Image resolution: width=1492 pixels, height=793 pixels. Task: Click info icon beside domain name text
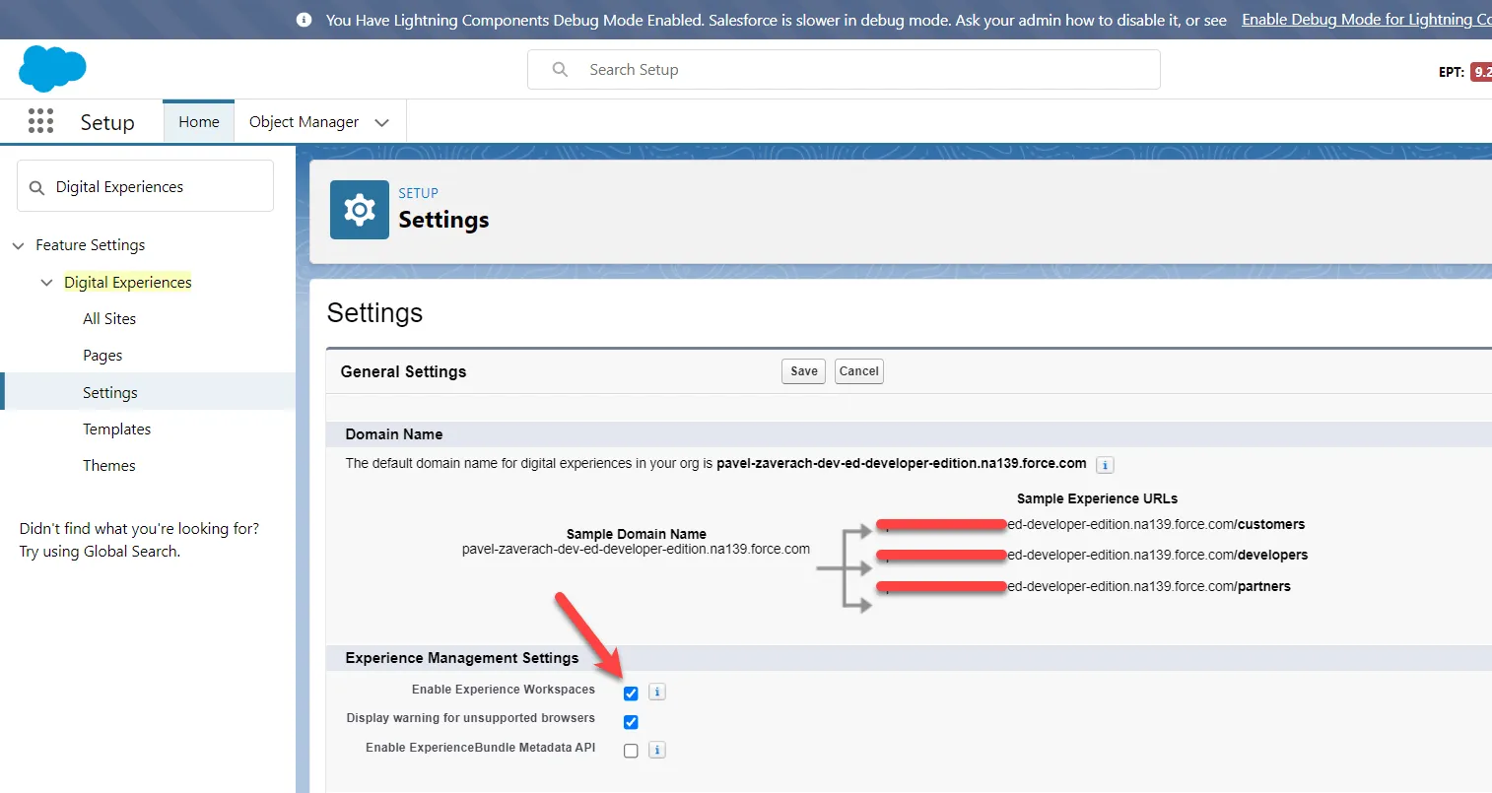1105,465
